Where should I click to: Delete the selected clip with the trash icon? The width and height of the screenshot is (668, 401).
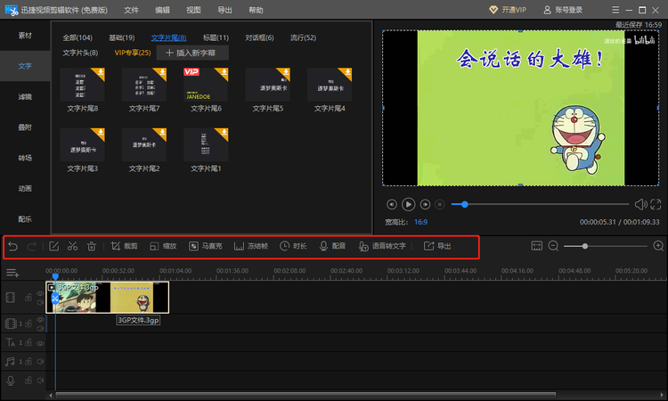(x=91, y=246)
